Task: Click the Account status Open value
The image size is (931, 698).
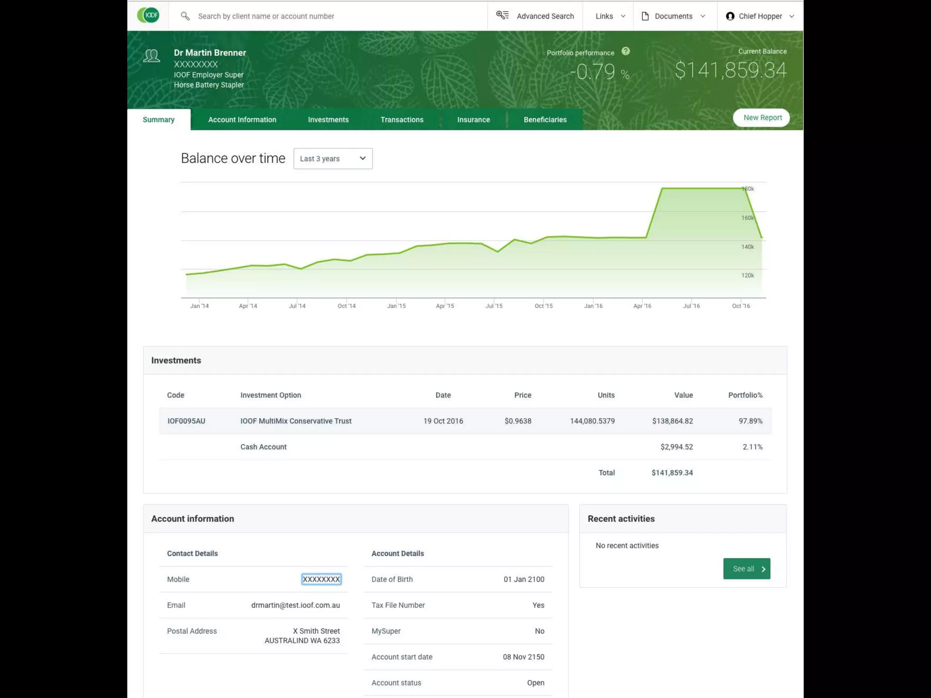Action: 536,683
